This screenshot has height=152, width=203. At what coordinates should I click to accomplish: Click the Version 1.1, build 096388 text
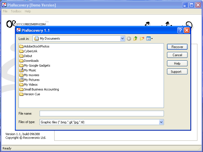(22, 134)
